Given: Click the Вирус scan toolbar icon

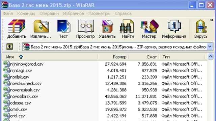Looking at the screenshot, I should 201,26.
